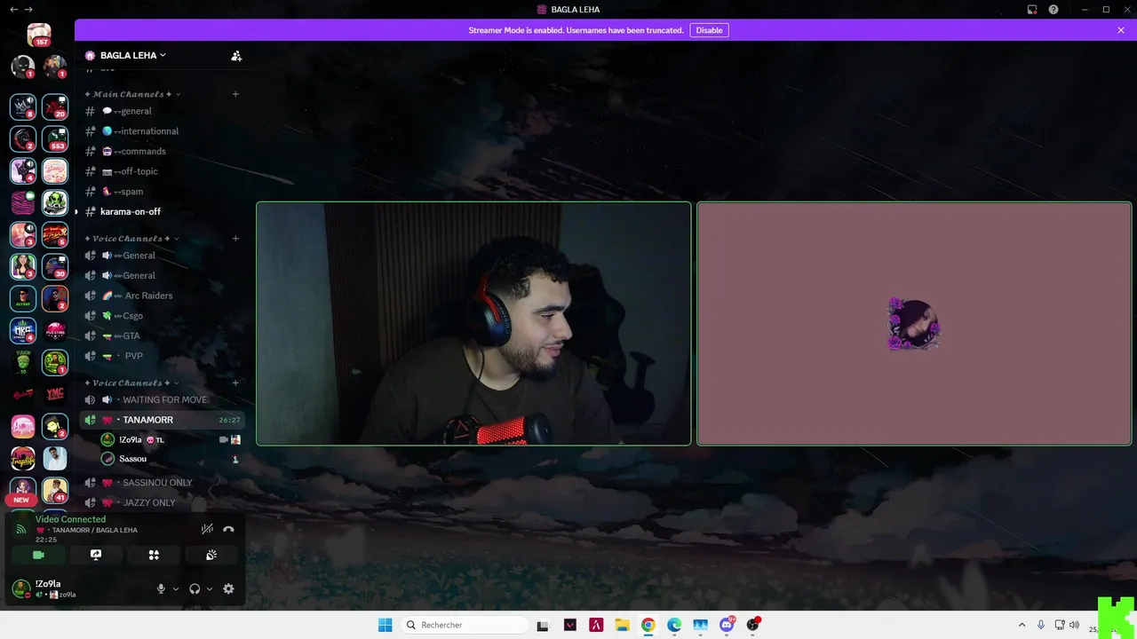Open the internationnal text channel

(162, 131)
